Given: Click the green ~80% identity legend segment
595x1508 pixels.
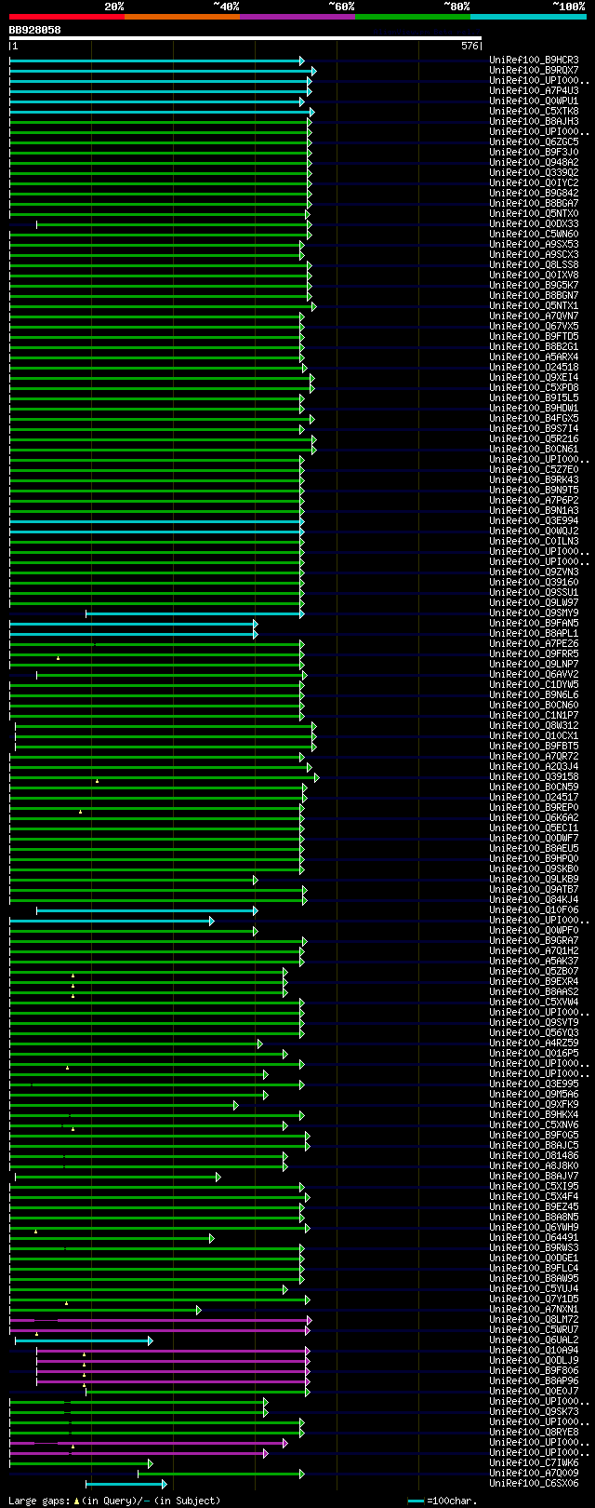Looking at the screenshot, I should 413,17.
